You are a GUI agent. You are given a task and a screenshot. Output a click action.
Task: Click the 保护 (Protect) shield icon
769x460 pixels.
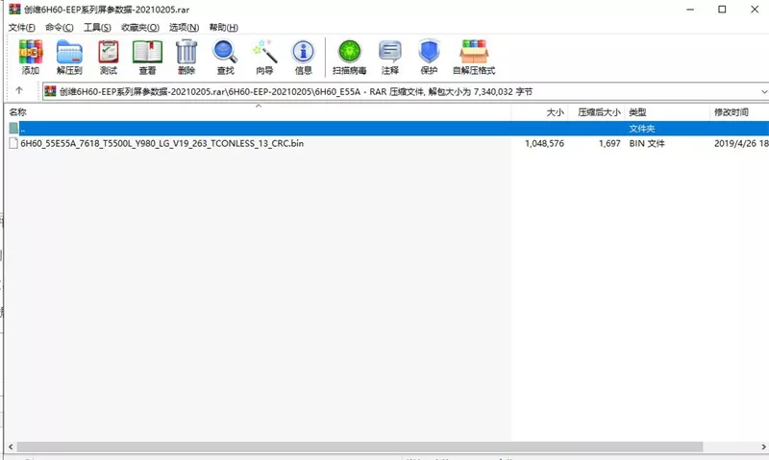click(x=429, y=52)
